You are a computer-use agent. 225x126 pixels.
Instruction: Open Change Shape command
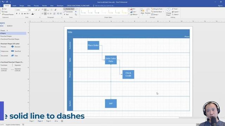(x=168, y=12)
